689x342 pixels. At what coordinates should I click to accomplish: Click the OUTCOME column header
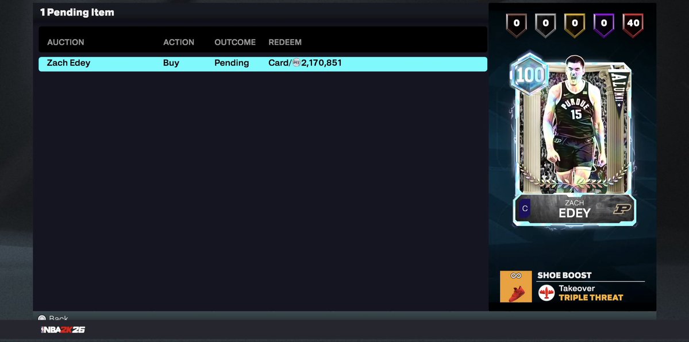click(235, 42)
